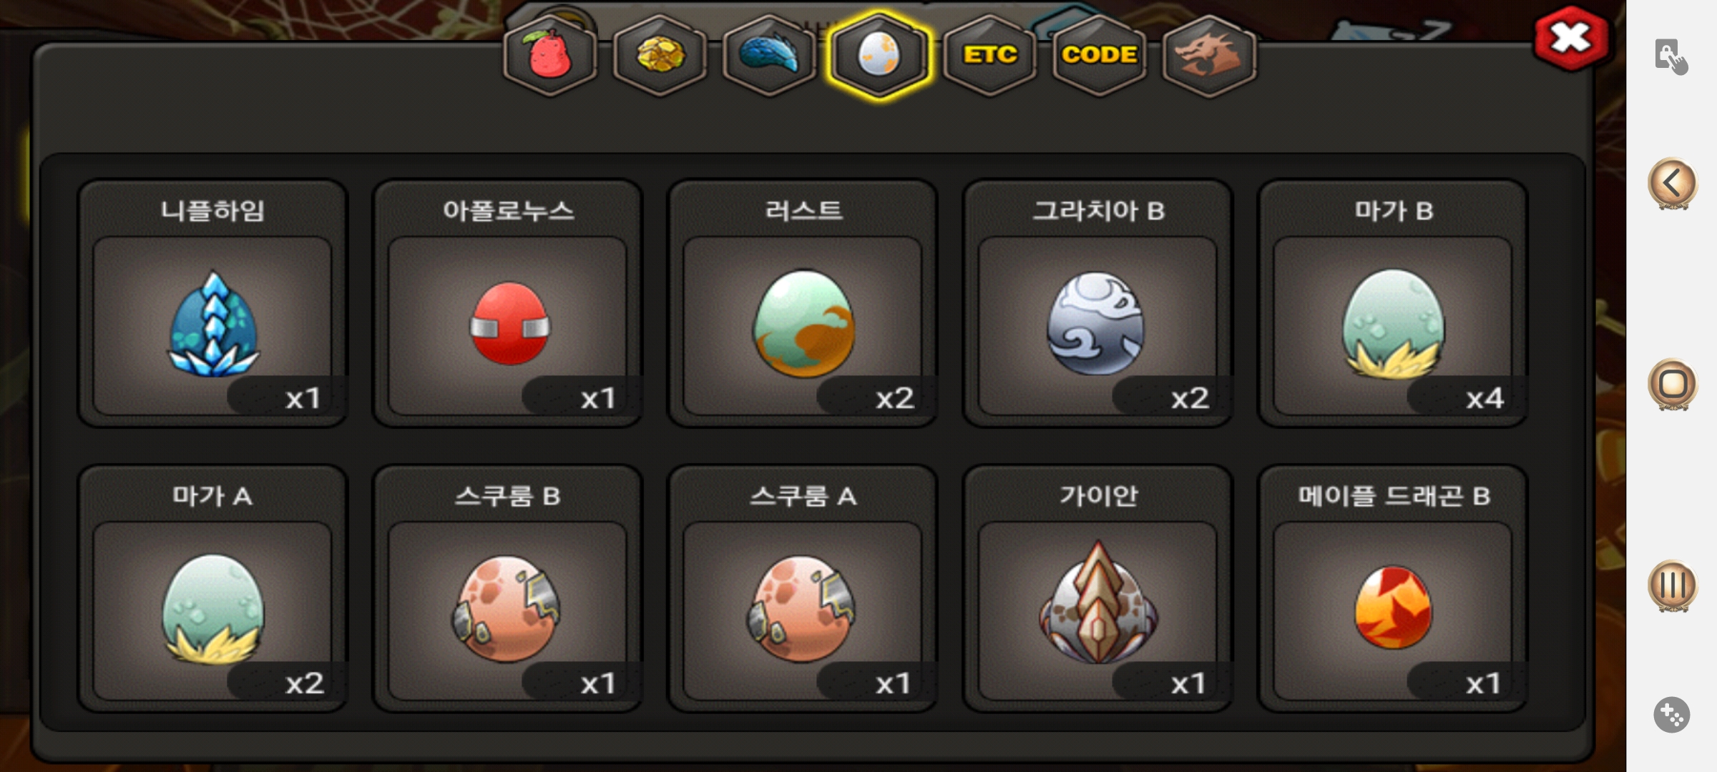Choose the red 아폴로누스 egg

pyautogui.click(x=508, y=303)
